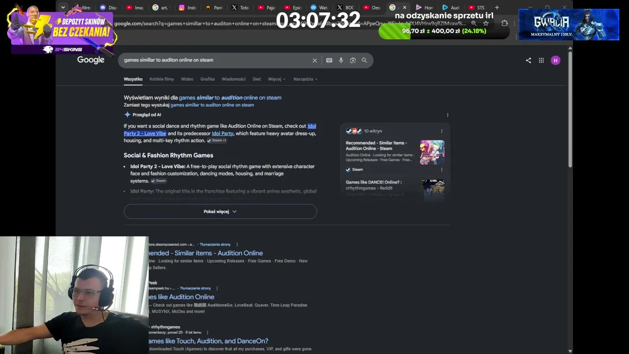Search instead for 'games simillar to auditon' link
This screenshot has width=629, height=354.
tap(212, 105)
